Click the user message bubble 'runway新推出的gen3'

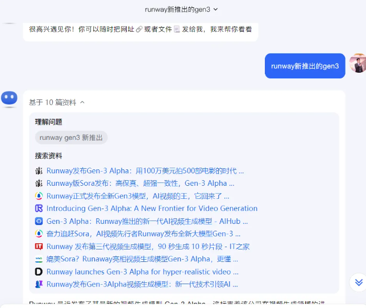(305, 66)
